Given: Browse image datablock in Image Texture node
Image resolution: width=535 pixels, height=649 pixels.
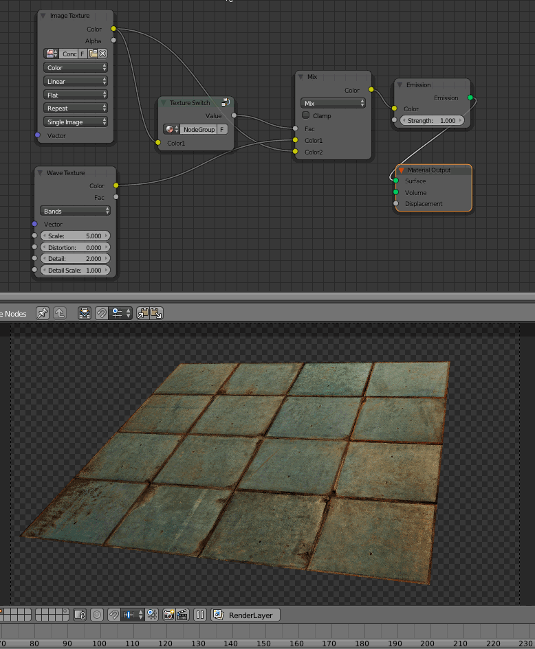Looking at the screenshot, I should pos(52,54).
